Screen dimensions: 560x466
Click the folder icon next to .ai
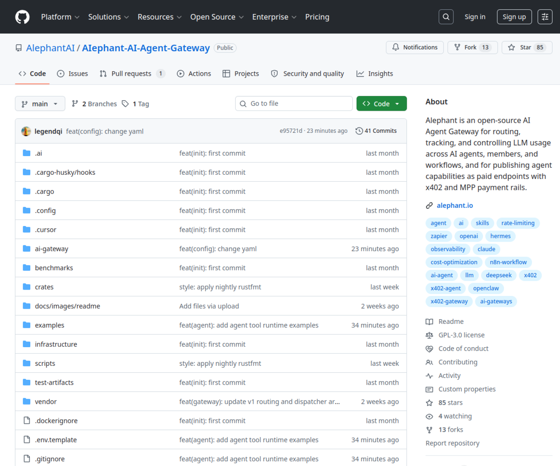[x=26, y=153]
